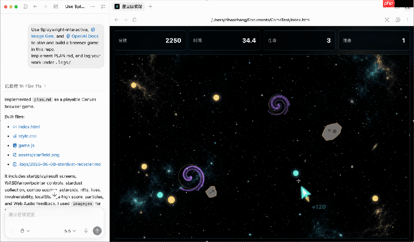Click the large gray asteroid near the right
Image resolution: width=414 pixels, height=242 pixels.
pyautogui.click(x=332, y=131)
